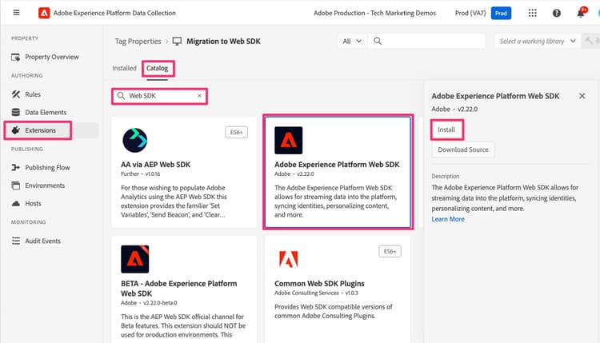Viewport: 600px width, 343px height.
Task: Open Publishing Flow in the sidebar
Action: tap(47, 167)
